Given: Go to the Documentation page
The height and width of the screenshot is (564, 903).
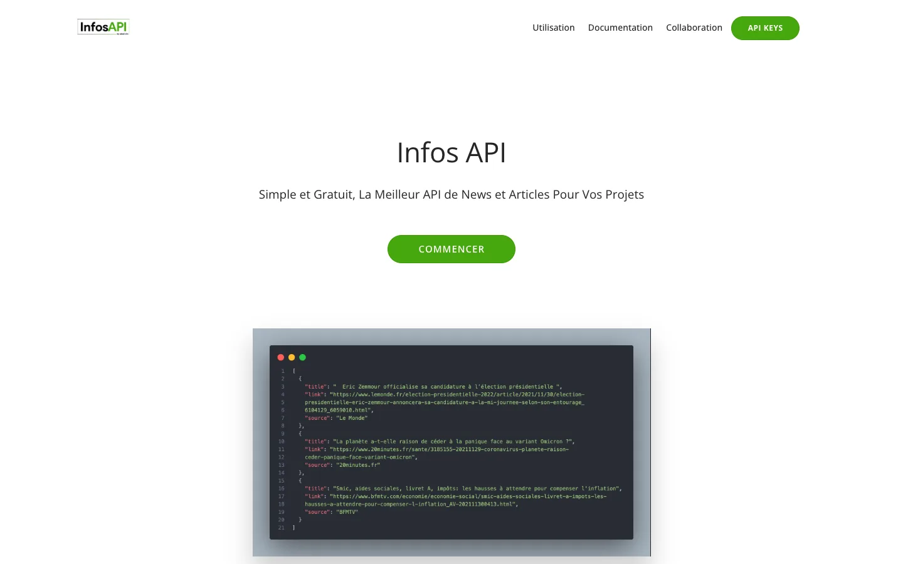Looking at the screenshot, I should (620, 28).
